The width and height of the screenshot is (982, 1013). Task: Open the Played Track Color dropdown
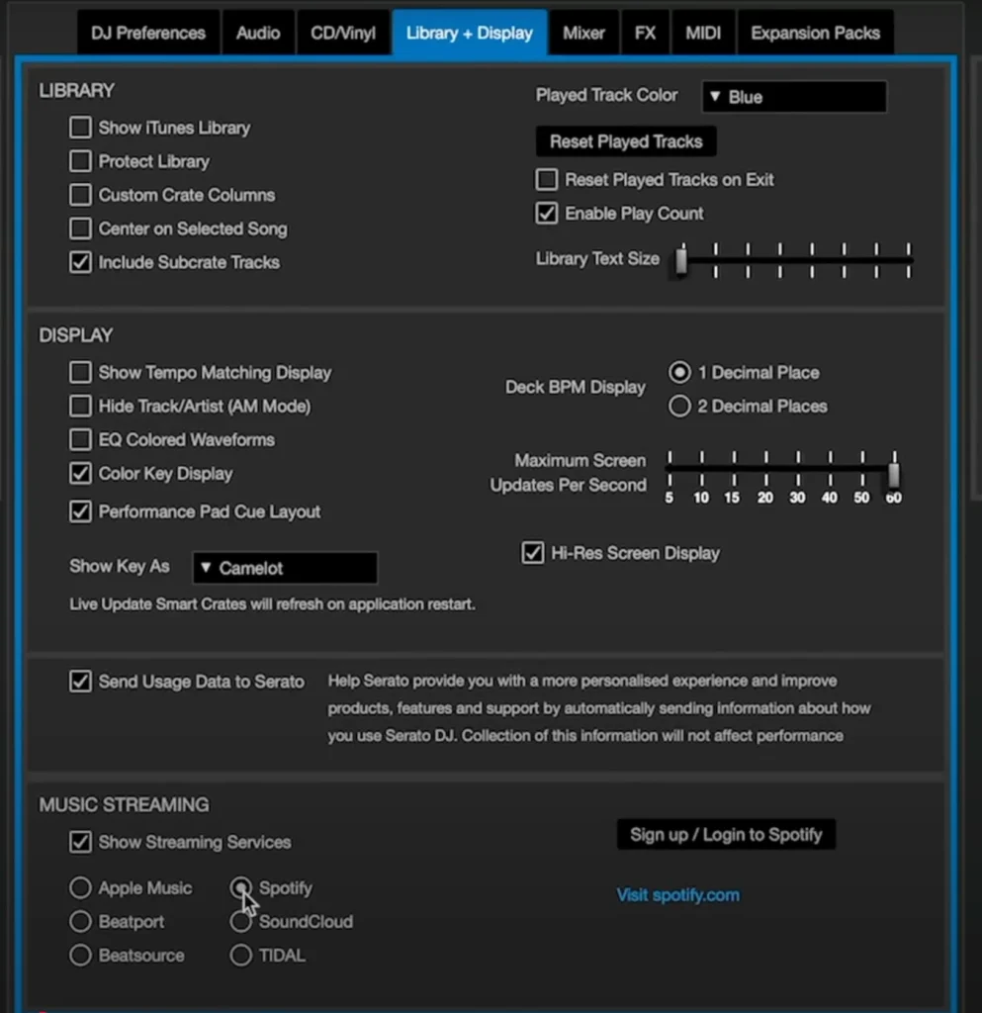(x=793, y=97)
